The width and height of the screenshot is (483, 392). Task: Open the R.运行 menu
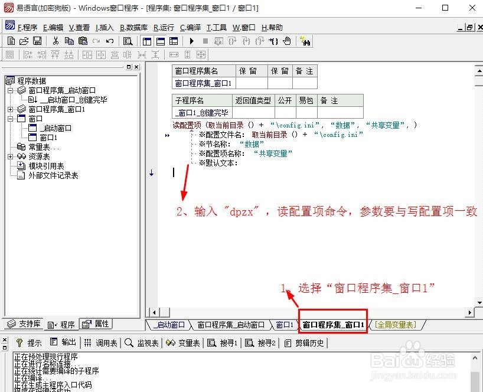[x=164, y=28]
